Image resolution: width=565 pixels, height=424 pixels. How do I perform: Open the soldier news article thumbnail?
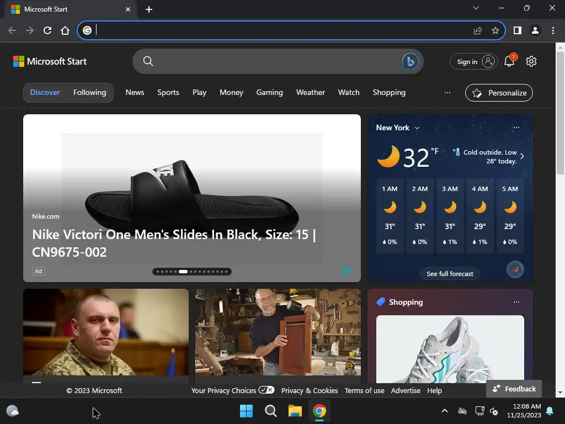click(106, 332)
